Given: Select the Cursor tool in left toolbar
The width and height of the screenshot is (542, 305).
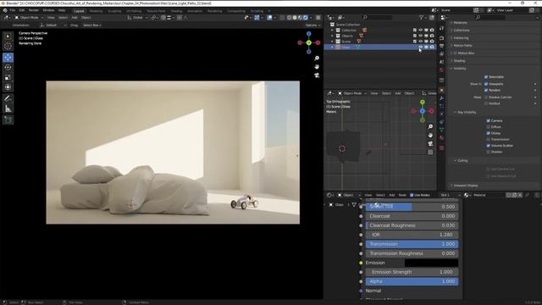Looking at the screenshot, I should 8,47.
